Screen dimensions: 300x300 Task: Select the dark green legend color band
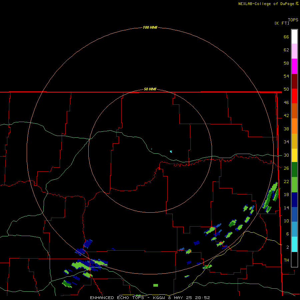pos(294,170)
